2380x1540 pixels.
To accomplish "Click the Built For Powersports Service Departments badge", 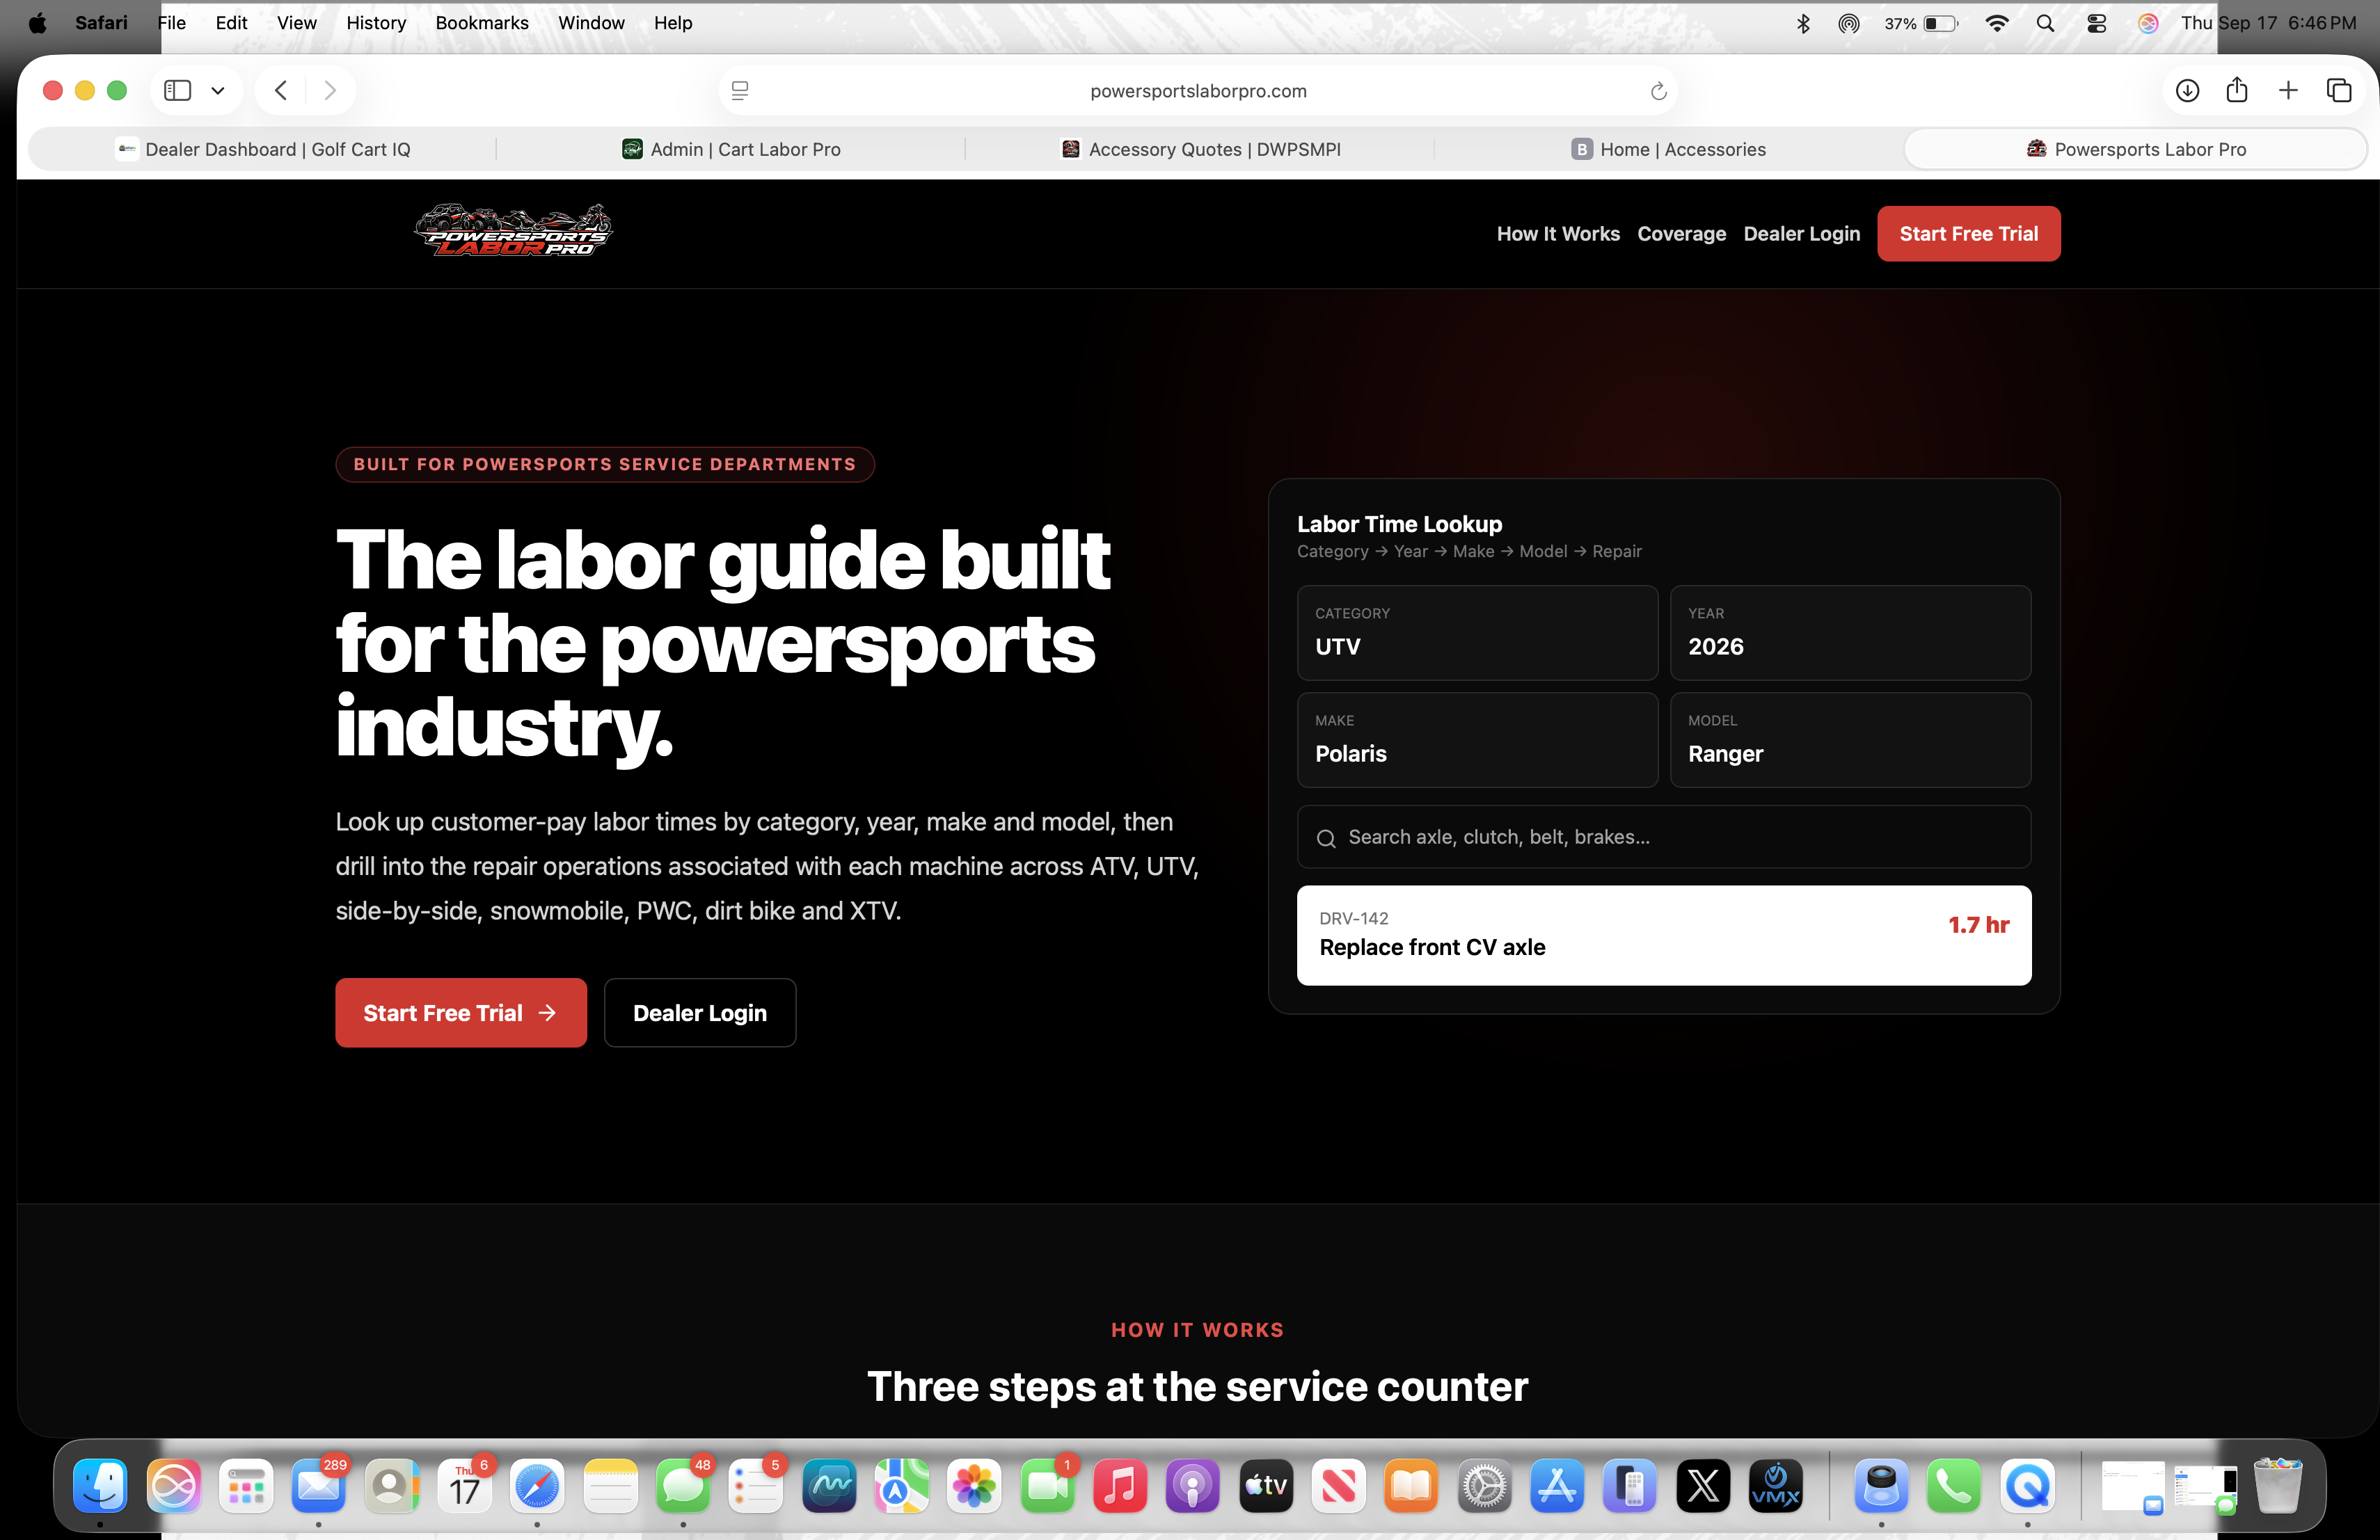I will coord(605,465).
